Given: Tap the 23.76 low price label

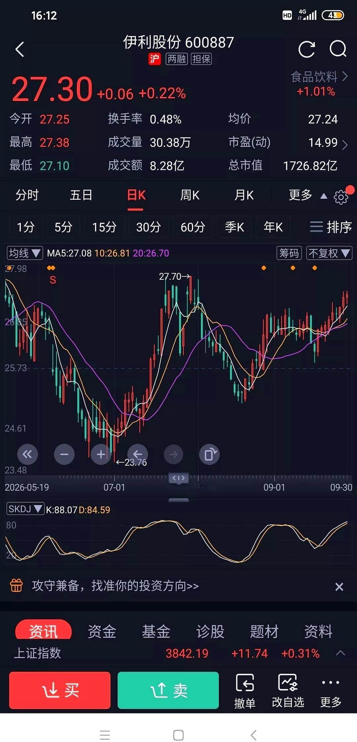Looking at the screenshot, I should tap(131, 462).
